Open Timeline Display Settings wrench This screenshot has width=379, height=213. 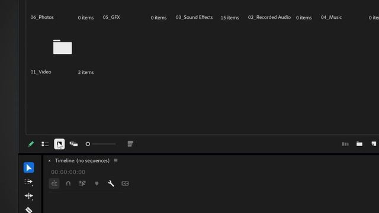[111, 183]
